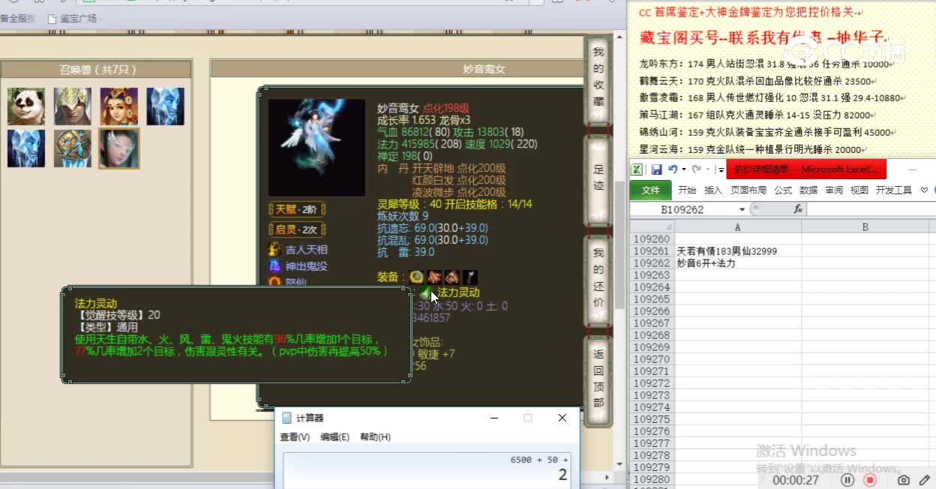This screenshot has width=936, height=489.
Task: Click the second equipment icon
Action: pos(434,277)
